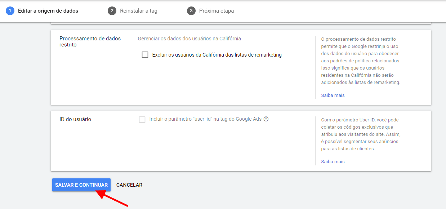Click the CANCELAR button
Viewport: 446px width, 209px height.
tap(129, 185)
